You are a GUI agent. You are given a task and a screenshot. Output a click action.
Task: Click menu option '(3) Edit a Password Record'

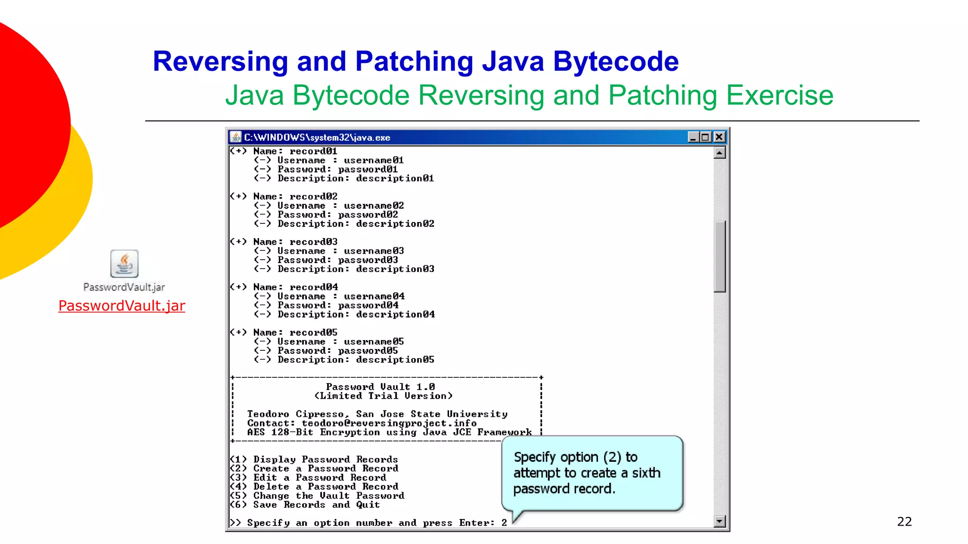[x=308, y=477]
